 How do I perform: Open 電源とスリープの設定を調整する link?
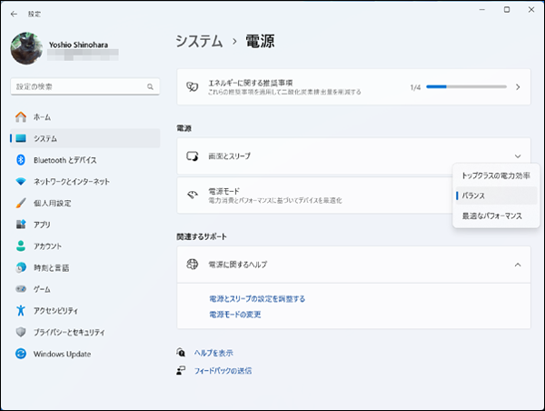257,298
